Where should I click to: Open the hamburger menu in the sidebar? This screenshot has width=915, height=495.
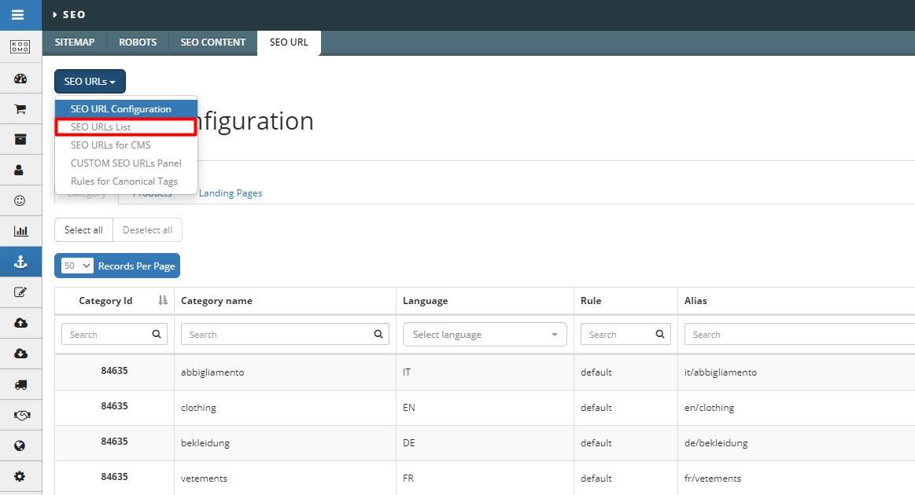[17, 15]
